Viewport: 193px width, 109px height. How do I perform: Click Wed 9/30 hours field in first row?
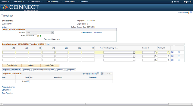[x=9, y=52]
